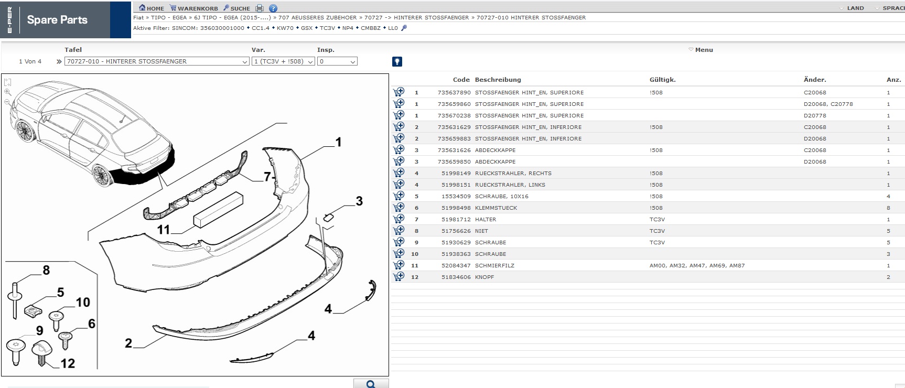Zoom out of the parts diagram

pos(7,102)
